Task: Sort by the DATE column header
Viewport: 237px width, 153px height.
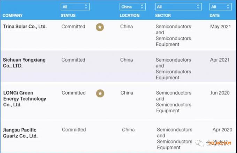Action: pos(215,15)
